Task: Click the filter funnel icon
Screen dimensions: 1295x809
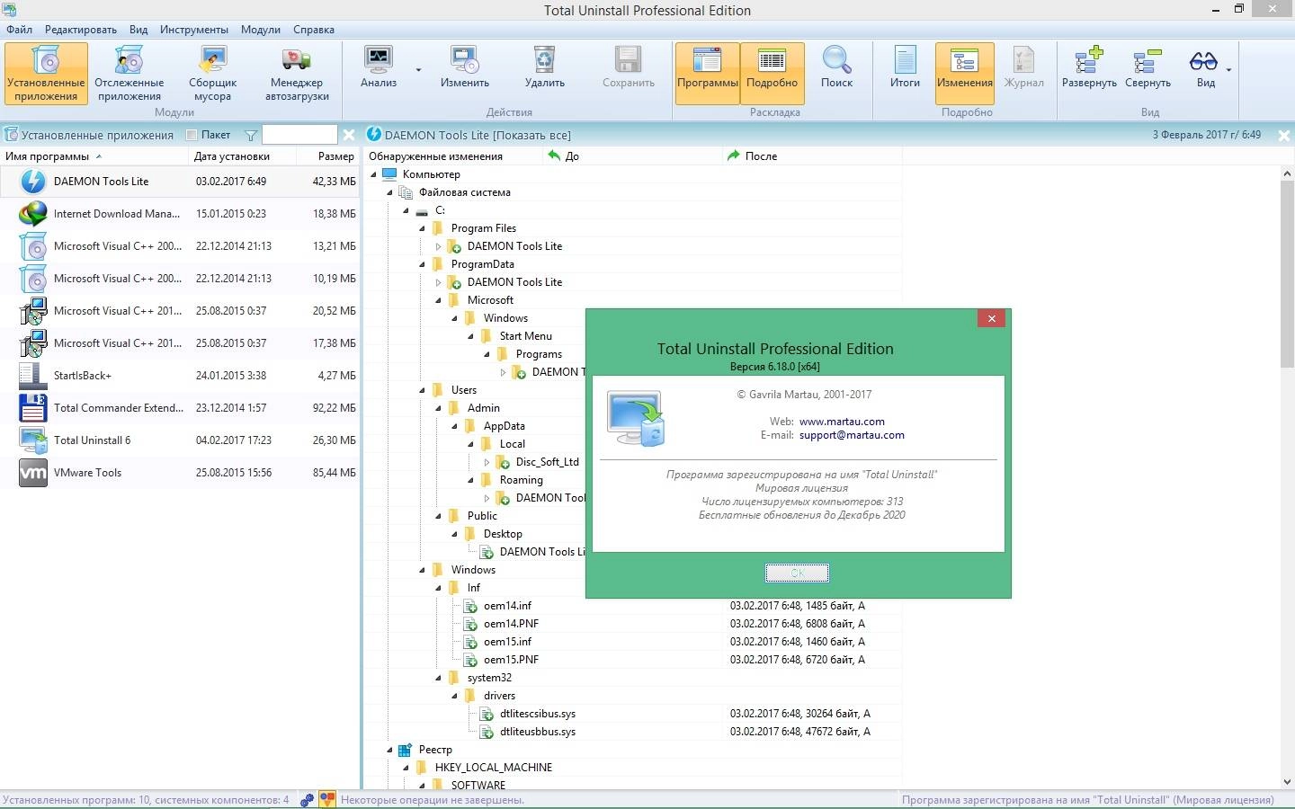Action: click(251, 136)
